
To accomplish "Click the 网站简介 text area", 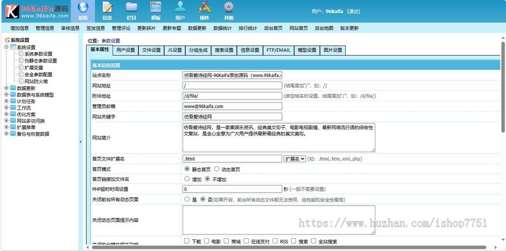I will pos(279,137).
